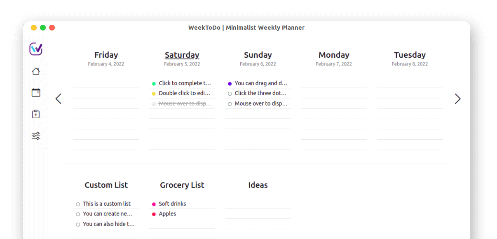This screenshot has height=239, width=497.
Task: Open the calendar icon in sidebar
Action: click(x=36, y=93)
